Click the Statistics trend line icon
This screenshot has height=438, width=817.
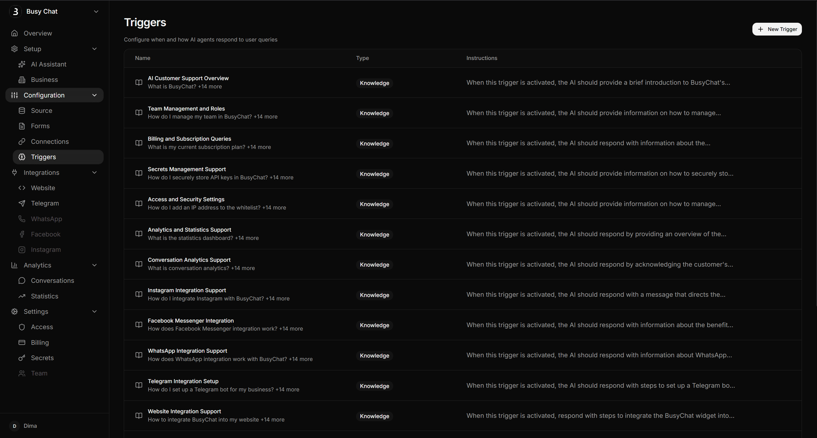pos(22,296)
